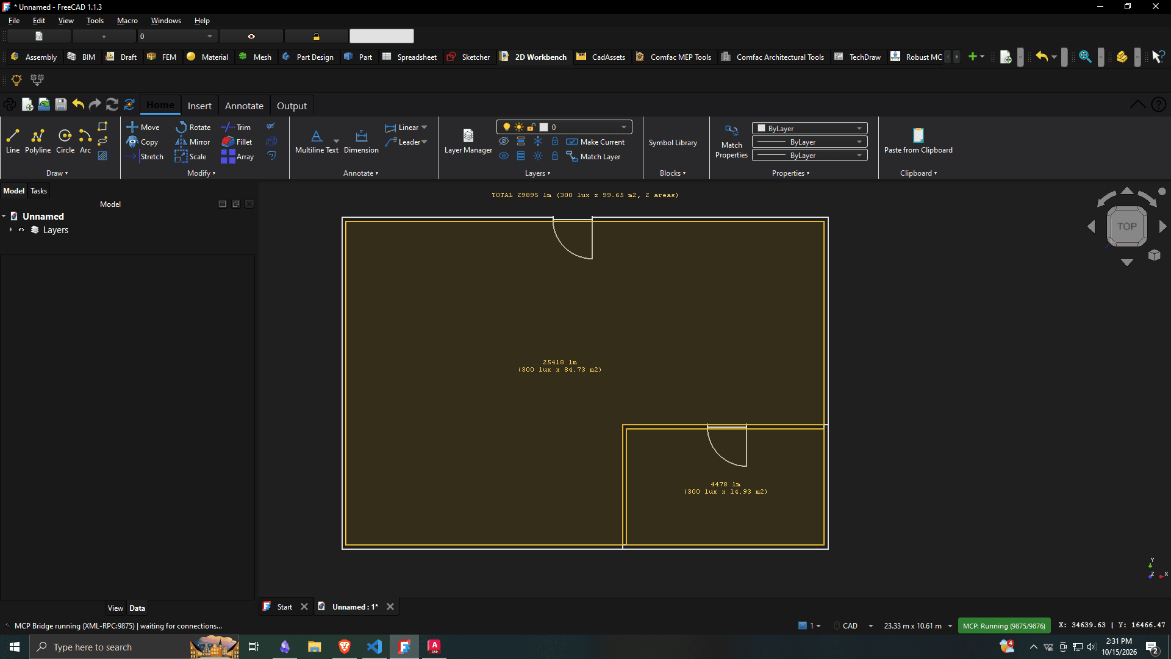Image resolution: width=1171 pixels, height=659 pixels.
Task: Open the middle ByLayer linetype dropdown
Action: tap(810, 142)
